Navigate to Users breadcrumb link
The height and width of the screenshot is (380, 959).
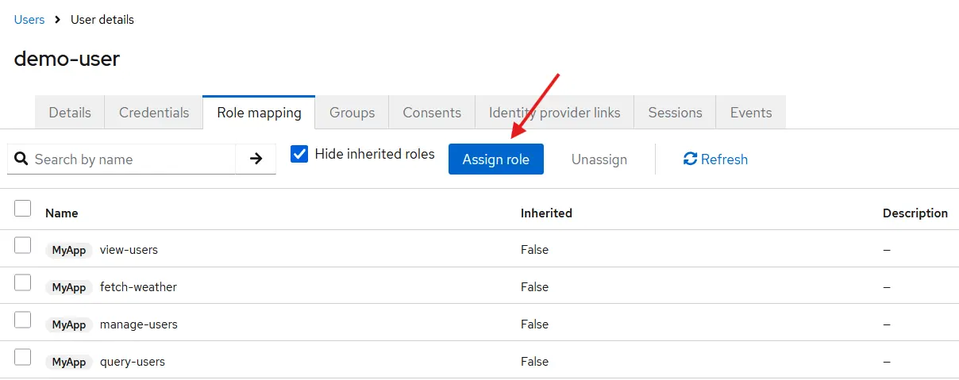click(29, 20)
